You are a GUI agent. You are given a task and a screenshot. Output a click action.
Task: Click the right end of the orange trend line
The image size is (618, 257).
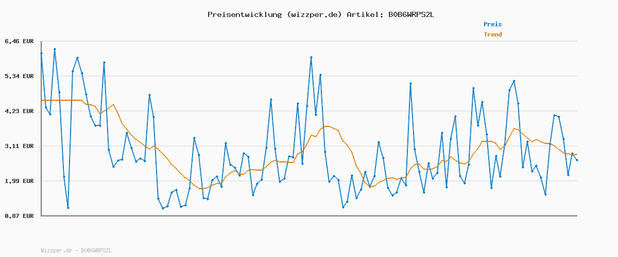click(x=577, y=154)
